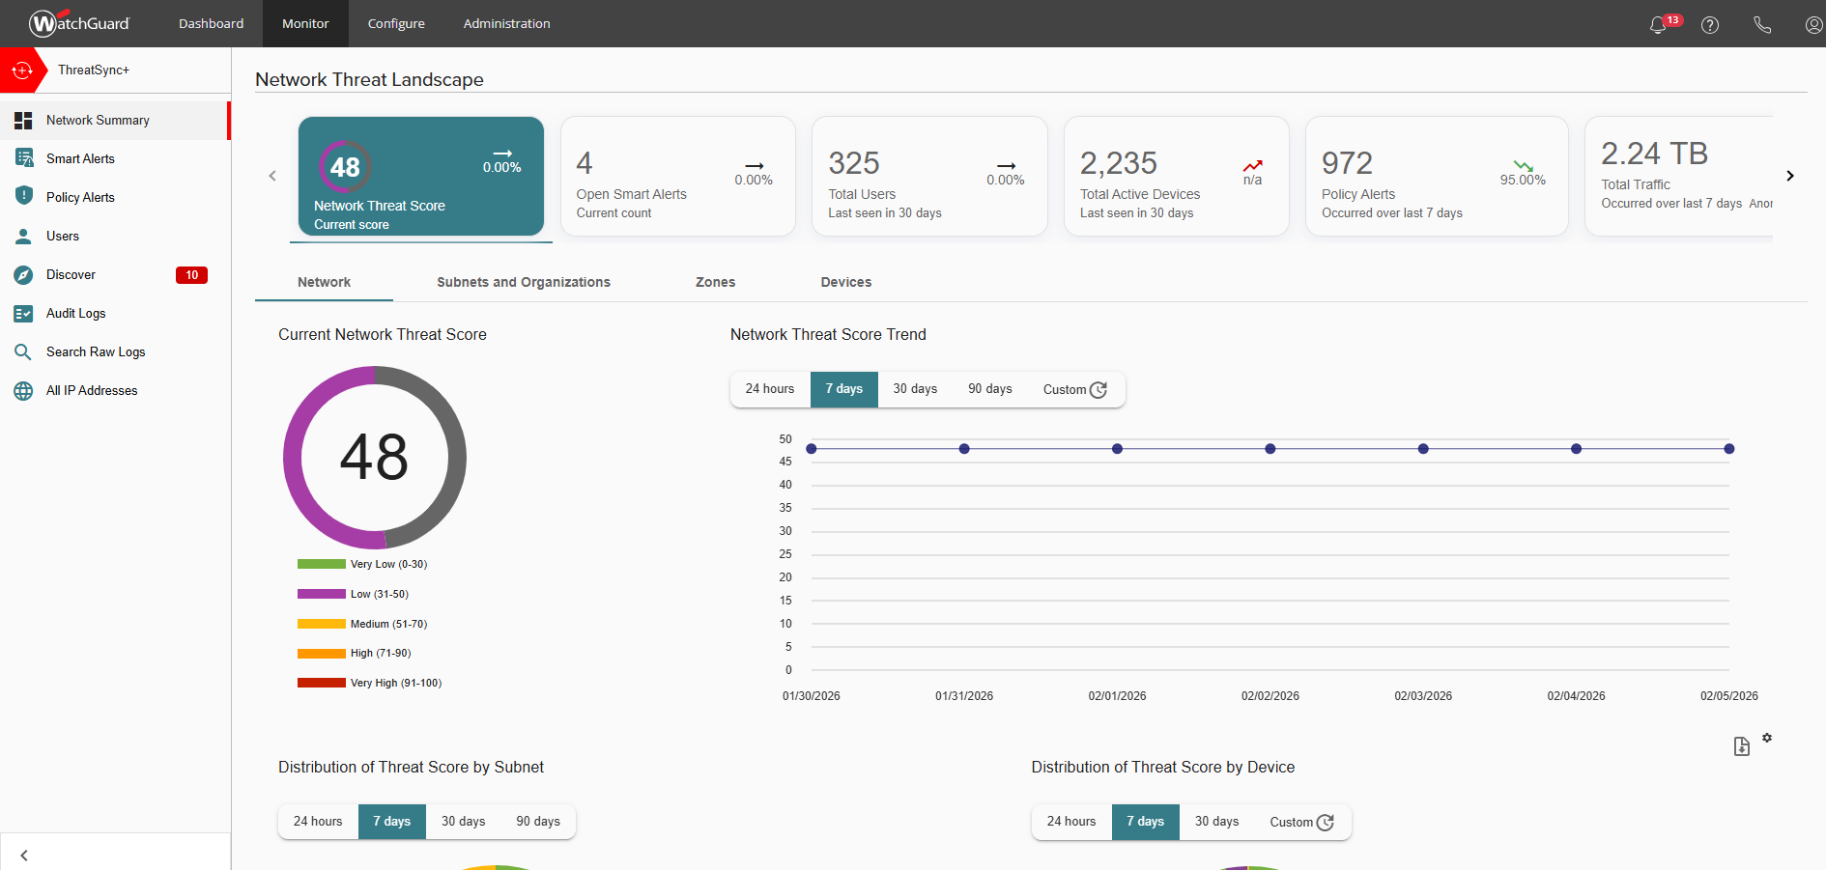Open the Configure menu

[396, 23]
